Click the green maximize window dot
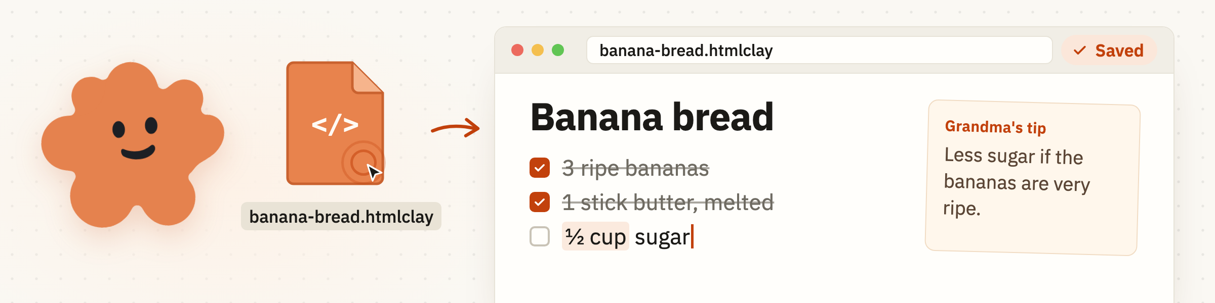 [558, 50]
